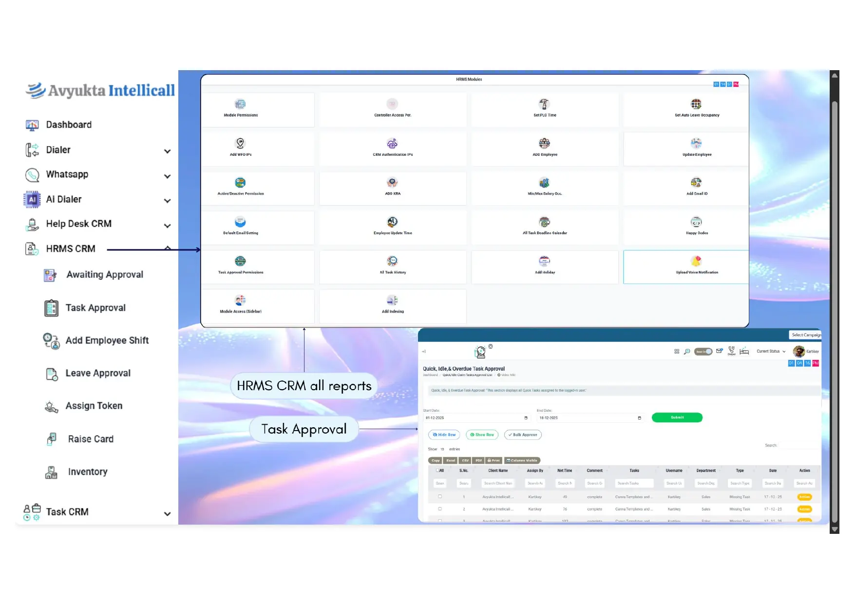The image size is (855, 604).
Task: Open the All Task History module icon
Action: pyautogui.click(x=392, y=261)
